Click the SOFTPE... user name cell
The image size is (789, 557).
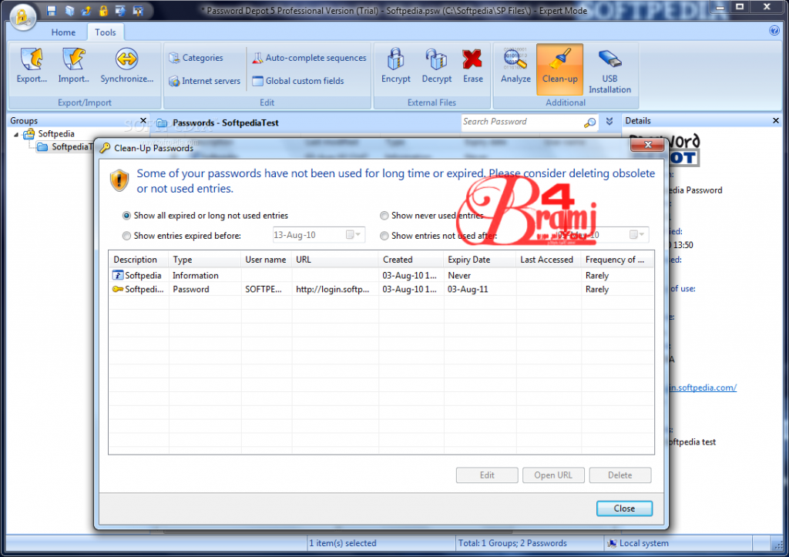pyautogui.click(x=264, y=290)
